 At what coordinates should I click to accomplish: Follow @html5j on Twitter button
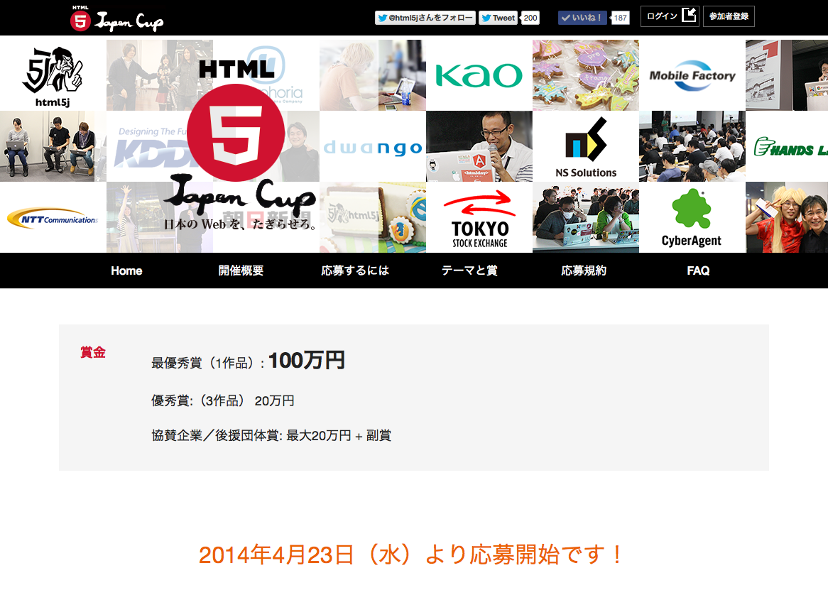tap(425, 18)
